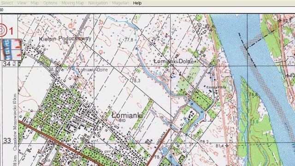The height and width of the screenshot is (166, 295).
Task: Open the Help menu
Action: (x=137, y=3)
